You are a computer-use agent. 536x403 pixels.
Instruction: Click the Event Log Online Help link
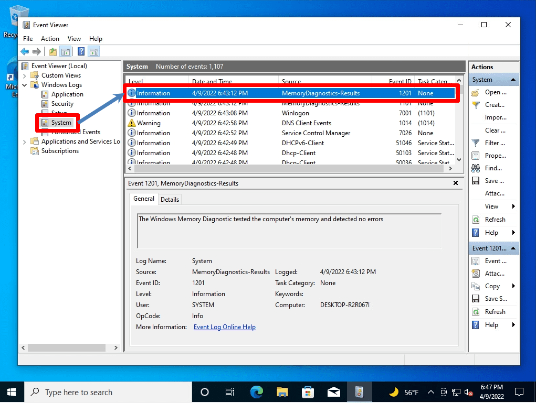click(x=224, y=326)
